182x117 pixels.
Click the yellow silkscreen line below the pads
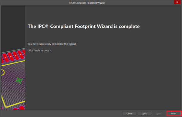click(x=13, y=63)
